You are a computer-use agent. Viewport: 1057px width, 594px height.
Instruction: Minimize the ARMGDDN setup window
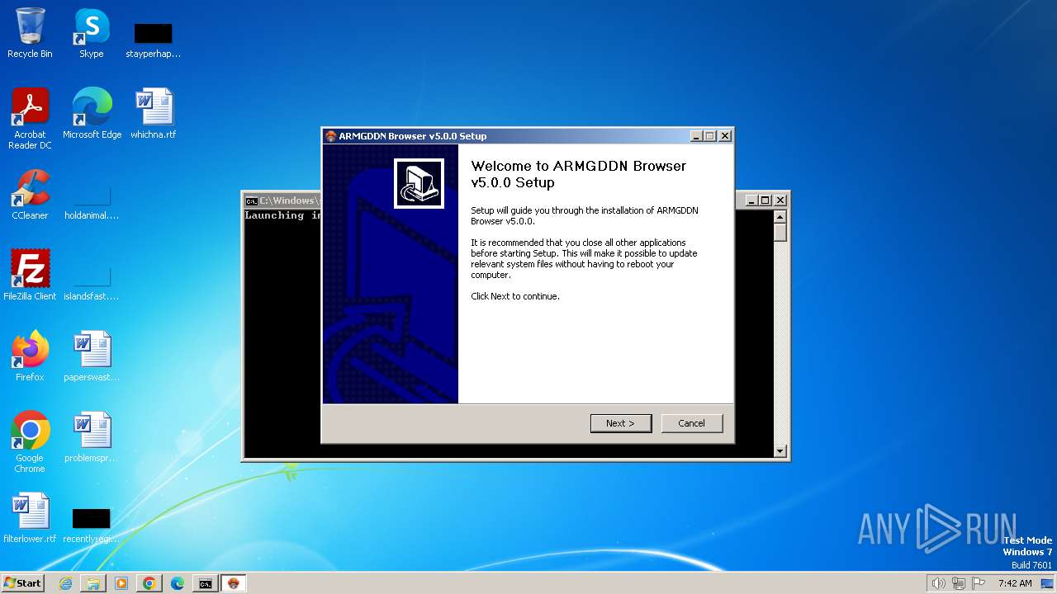coord(696,136)
